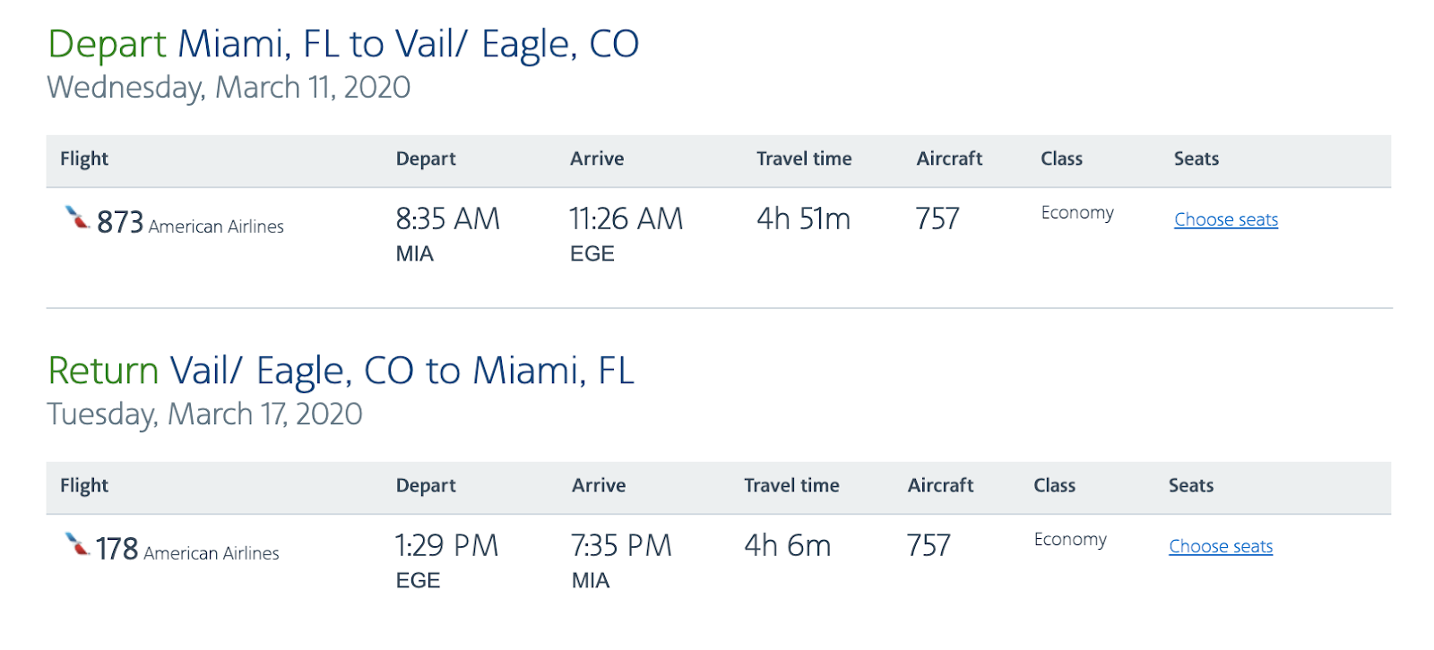
Task: Click the Return Vail/ Eagle heading
Action: click(x=342, y=370)
